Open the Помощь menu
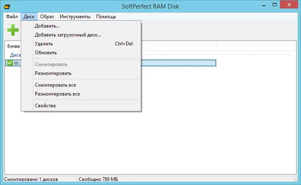Screen dimensions: 301x185 coord(106,17)
